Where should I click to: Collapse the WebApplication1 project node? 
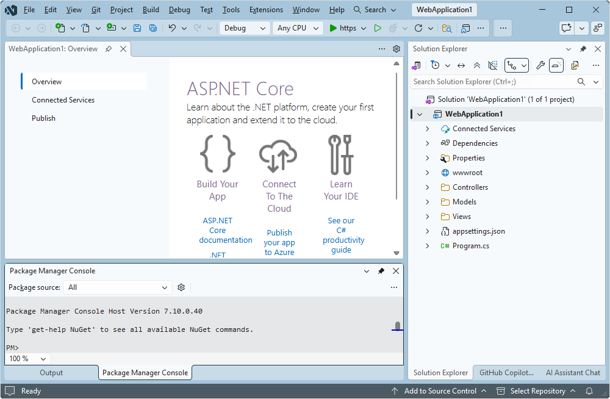coord(420,114)
